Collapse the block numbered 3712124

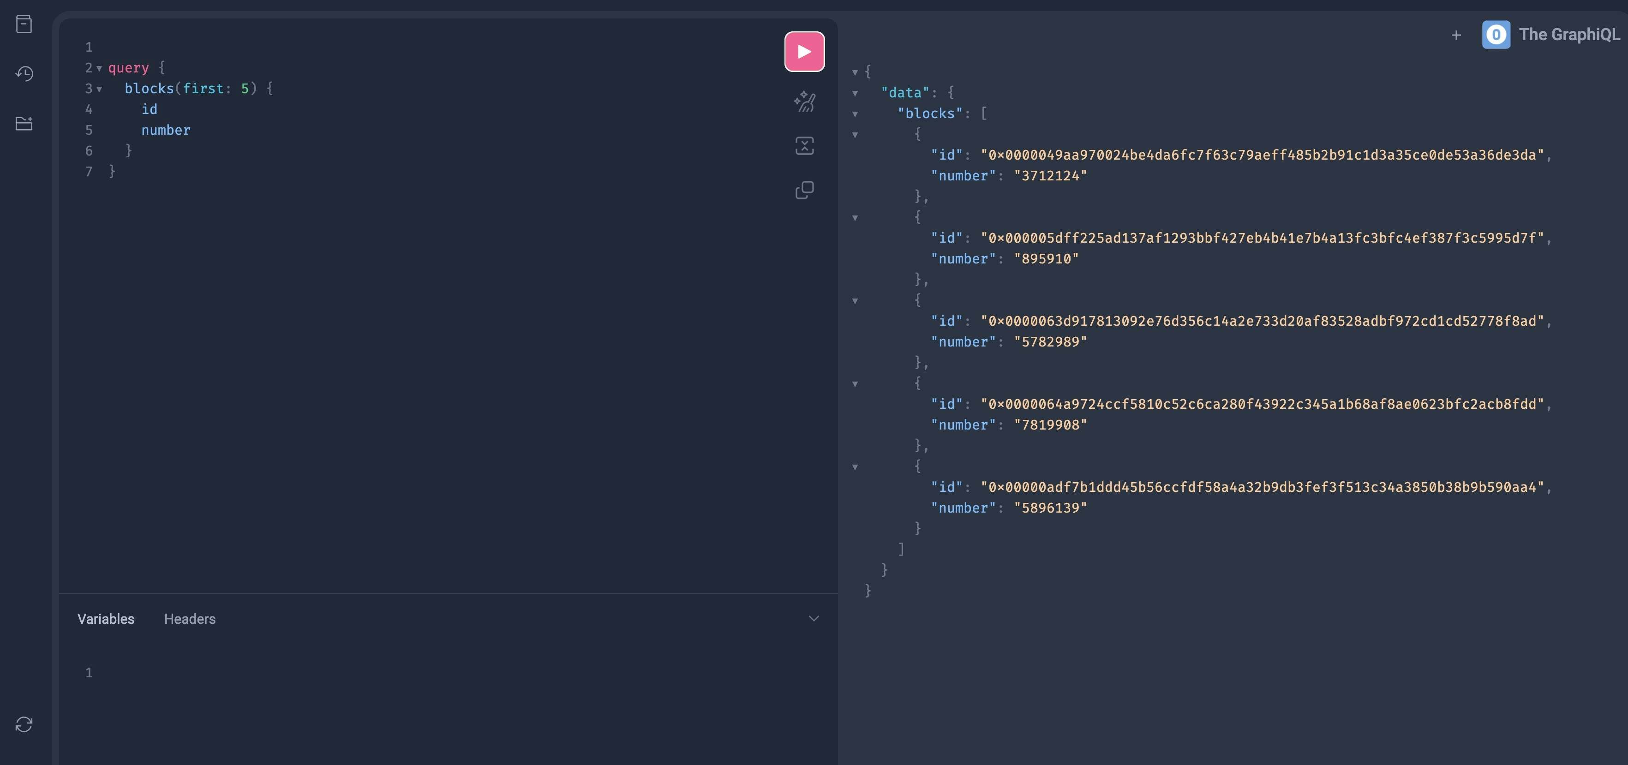click(855, 135)
